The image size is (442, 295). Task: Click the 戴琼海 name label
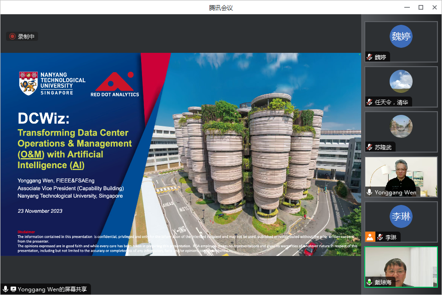[x=383, y=282]
